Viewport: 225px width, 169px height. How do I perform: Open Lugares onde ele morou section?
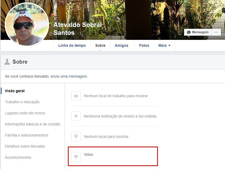(25, 113)
